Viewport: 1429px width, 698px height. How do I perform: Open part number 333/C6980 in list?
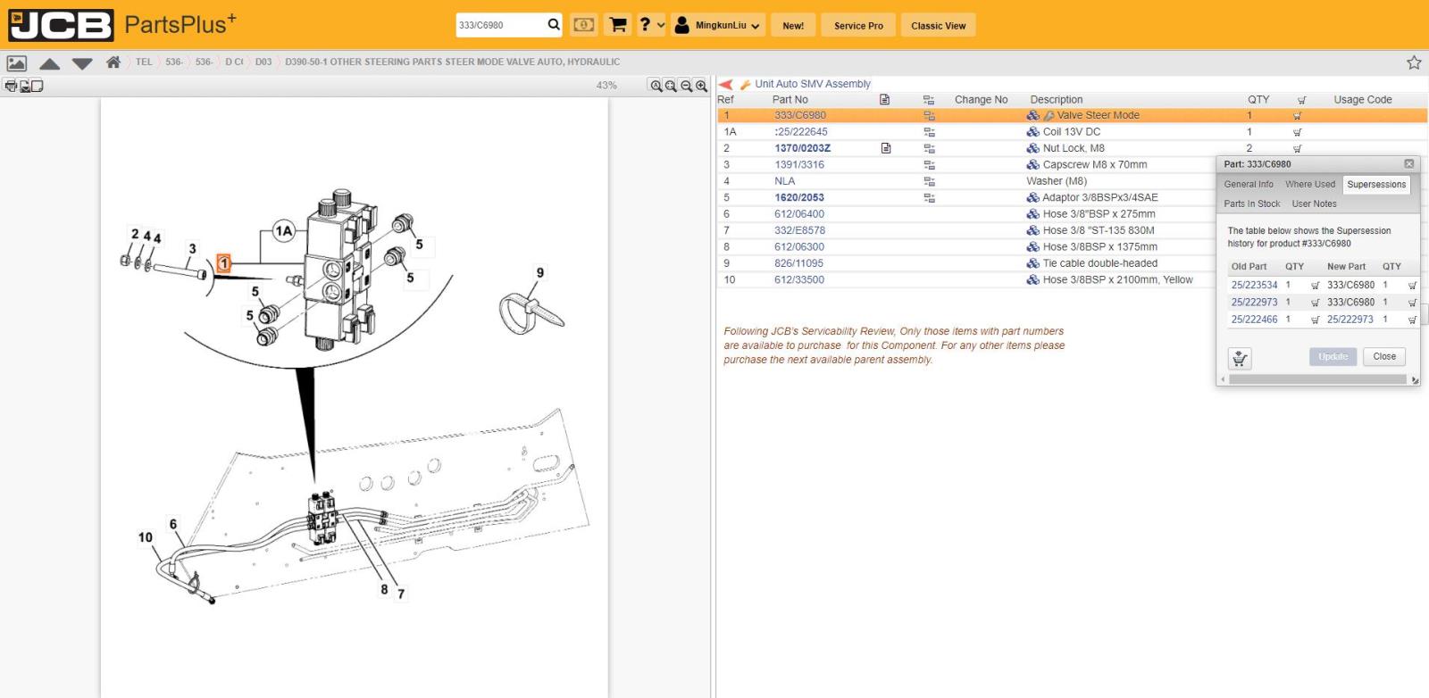click(800, 115)
